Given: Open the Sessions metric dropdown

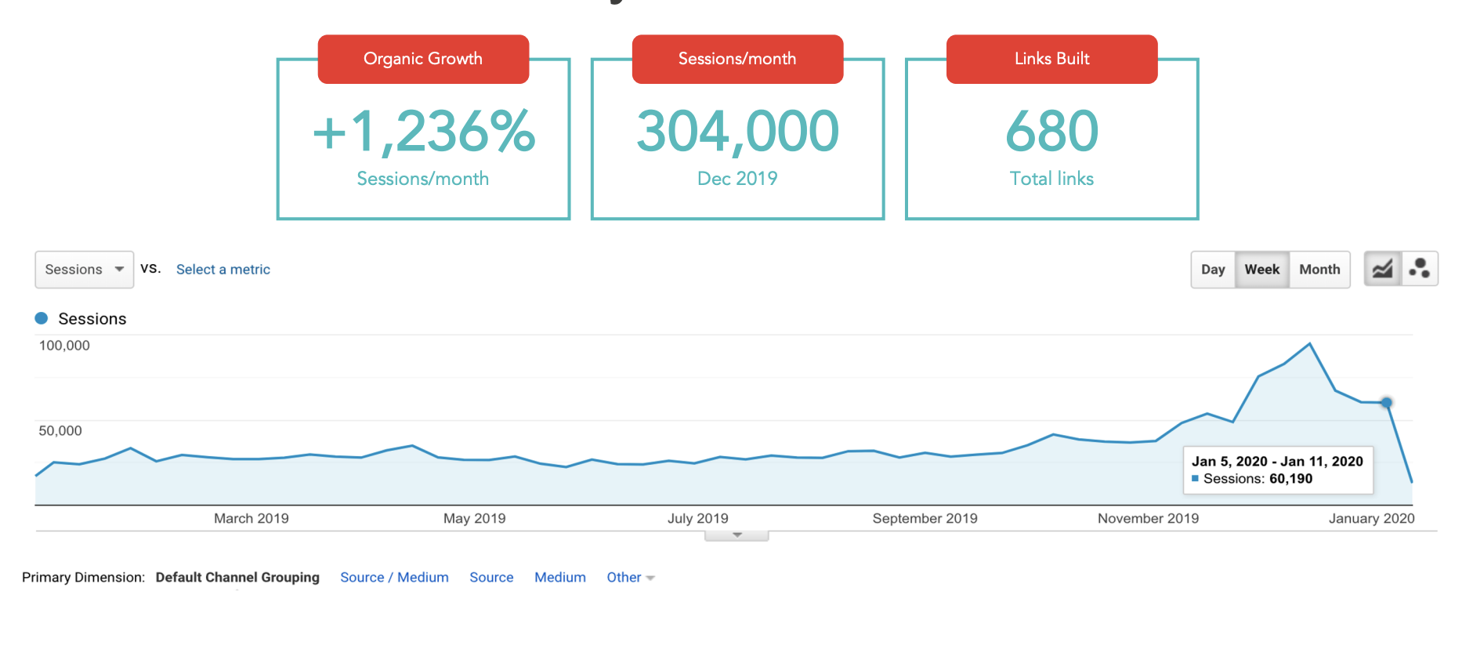Looking at the screenshot, I should coord(85,270).
